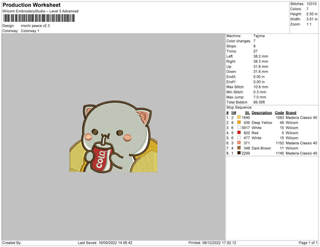
Task: Click the Production Worksheet title
Action: point(31,5)
